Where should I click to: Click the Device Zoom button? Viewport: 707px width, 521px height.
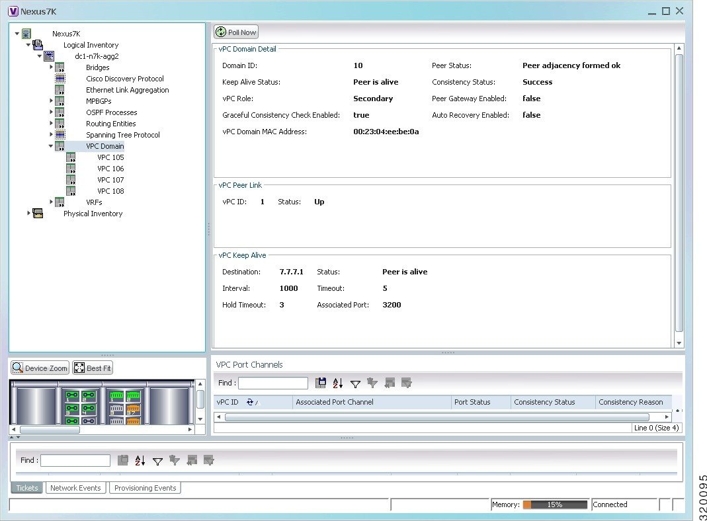coord(40,368)
